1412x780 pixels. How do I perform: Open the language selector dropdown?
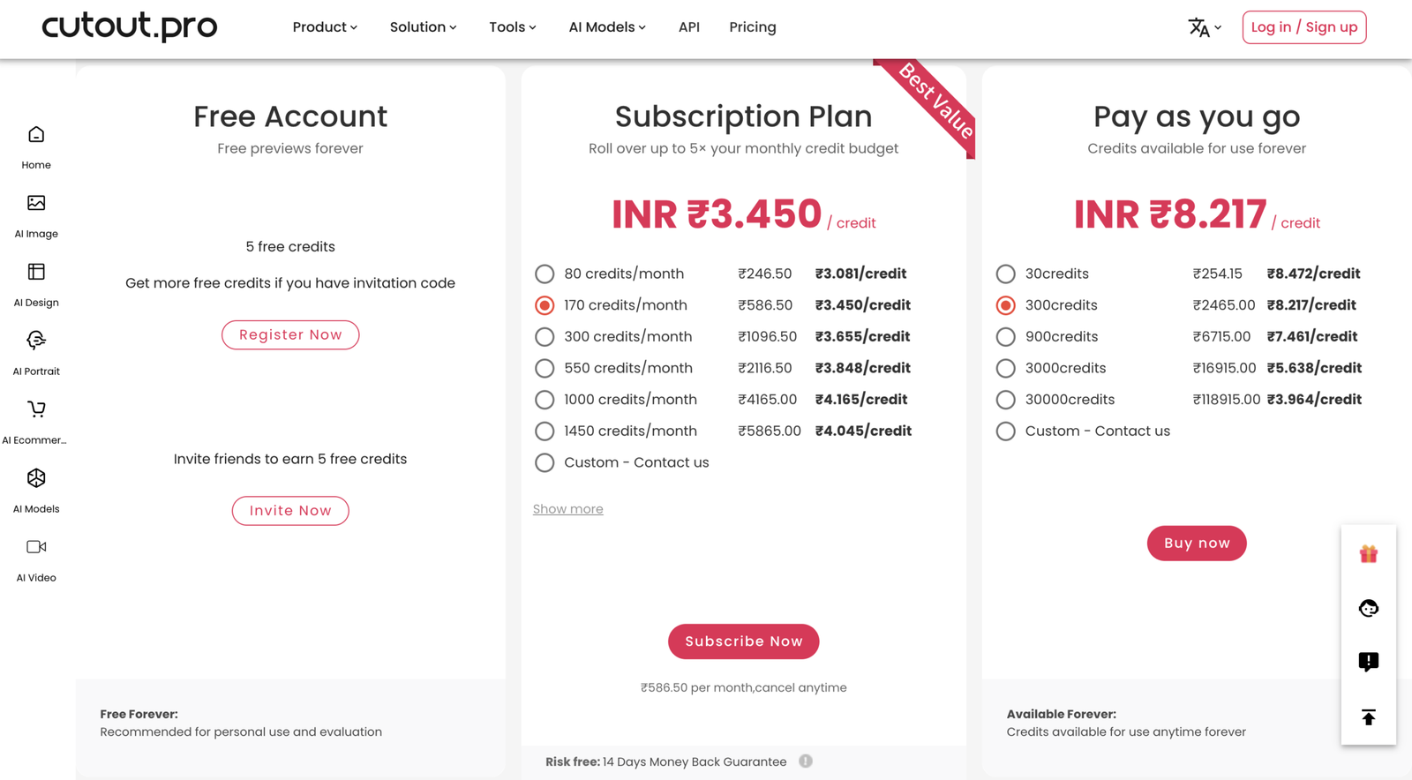coord(1205,27)
